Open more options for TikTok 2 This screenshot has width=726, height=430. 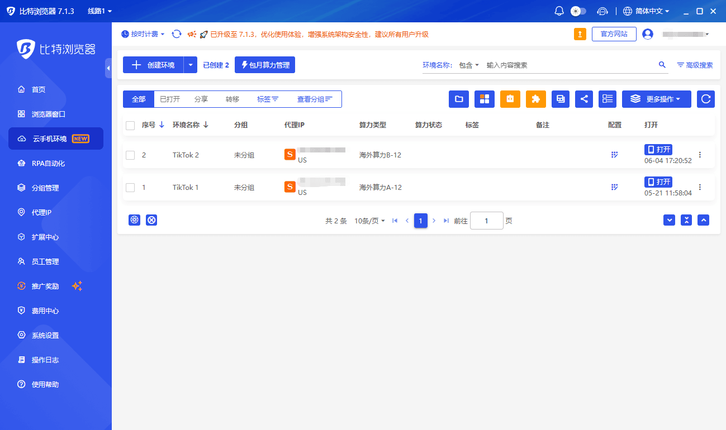[x=700, y=155]
